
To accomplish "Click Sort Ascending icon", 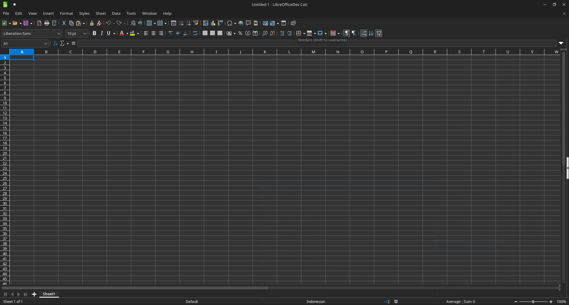I will (181, 23).
